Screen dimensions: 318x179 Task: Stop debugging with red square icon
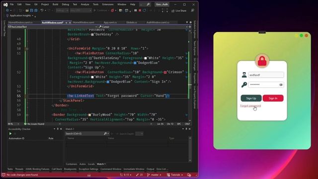pyautogui.click(x=140, y=10)
